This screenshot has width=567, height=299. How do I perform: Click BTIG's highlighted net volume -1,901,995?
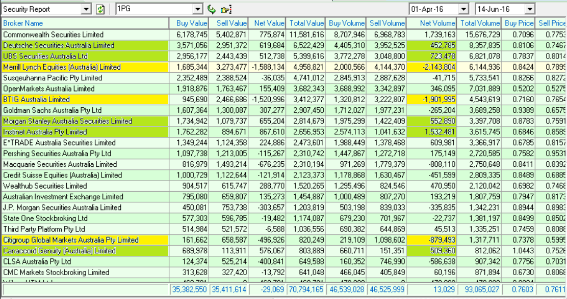pyautogui.click(x=431, y=100)
